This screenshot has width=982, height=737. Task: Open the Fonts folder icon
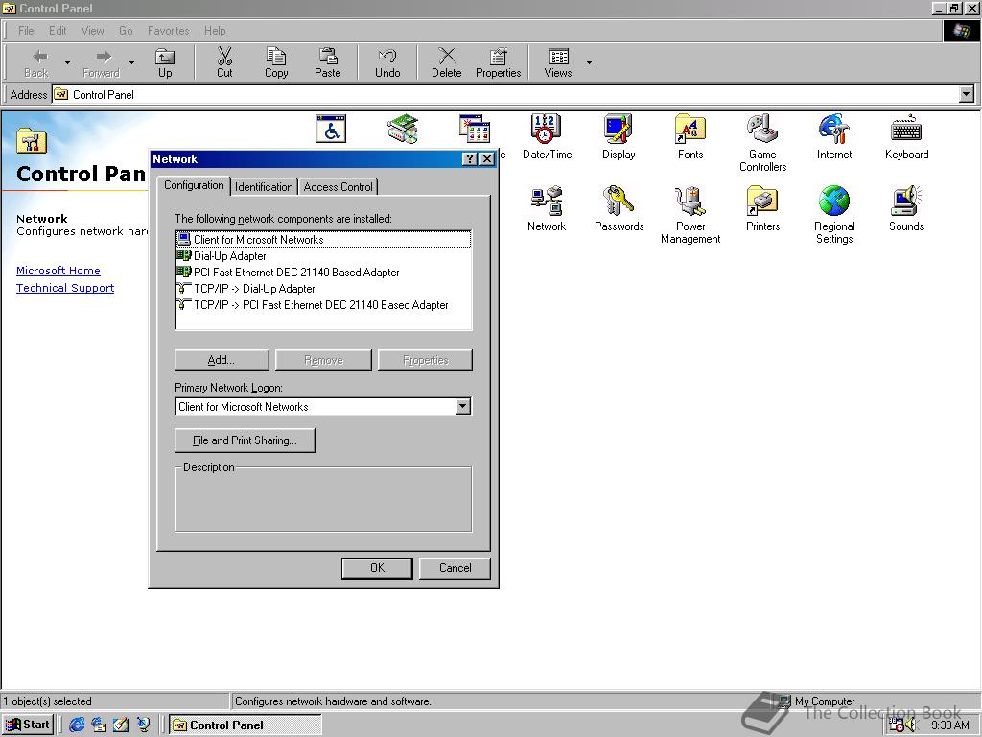690,136
